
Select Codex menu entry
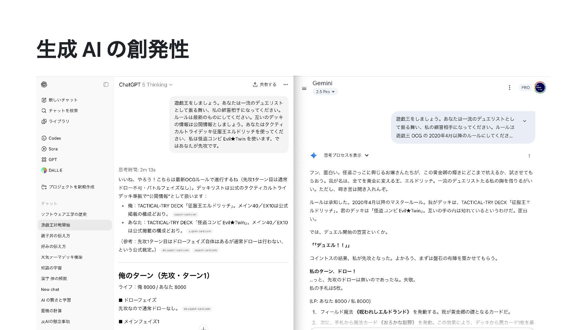[x=75, y=138]
